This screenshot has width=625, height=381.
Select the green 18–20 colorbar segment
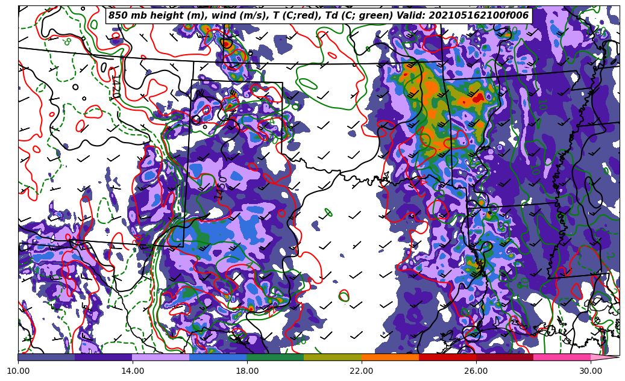click(275, 358)
